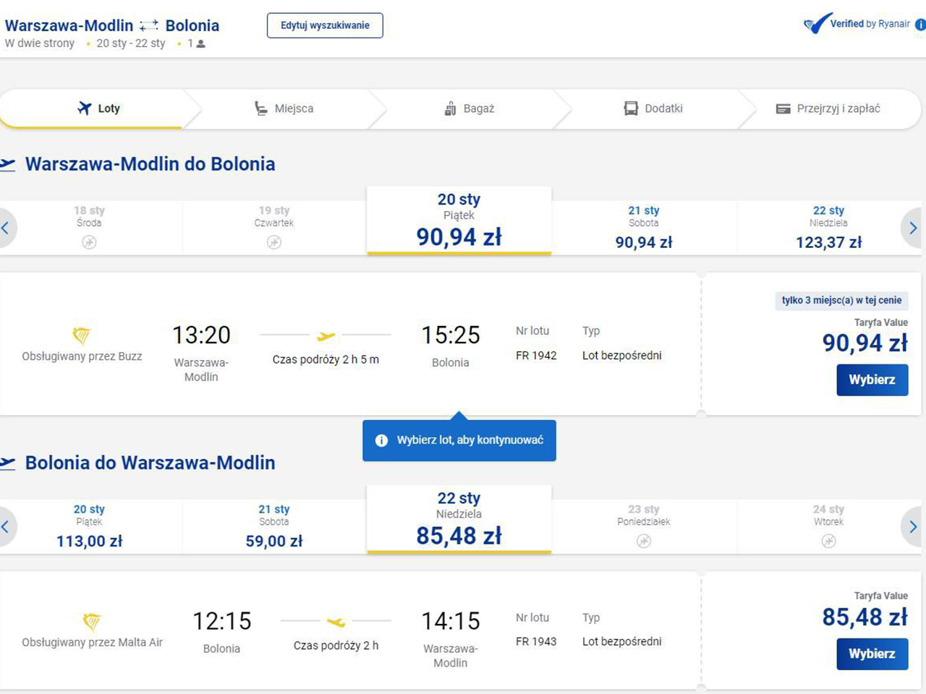Open the Loty tab
The height and width of the screenshot is (694, 926).
click(98, 108)
